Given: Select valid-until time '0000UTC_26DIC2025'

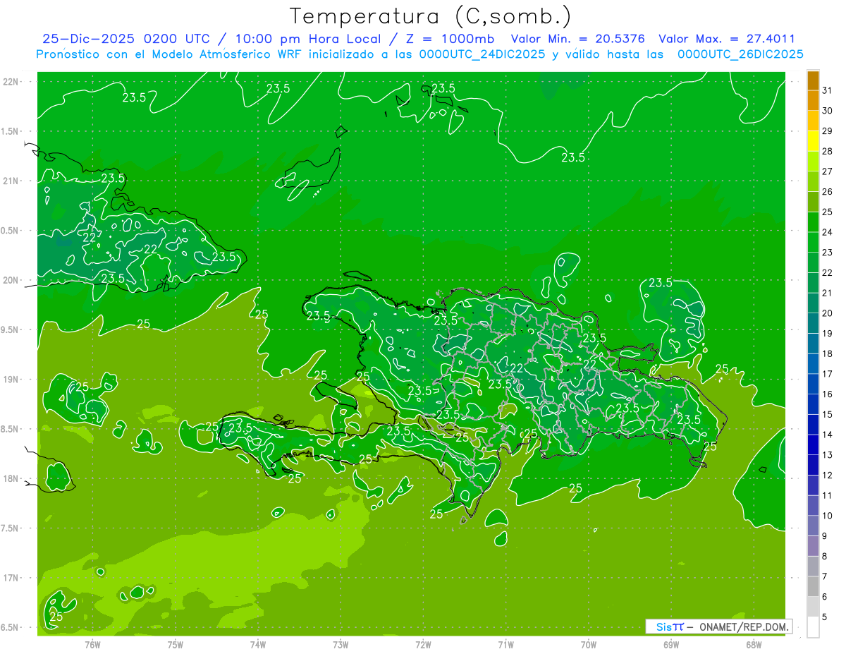Looking at the screenshot, I should tap(740, 54).
